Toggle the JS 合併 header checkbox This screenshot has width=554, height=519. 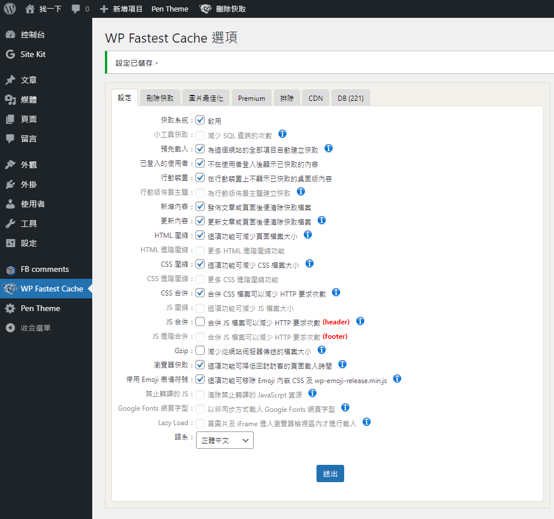(200, 321)
